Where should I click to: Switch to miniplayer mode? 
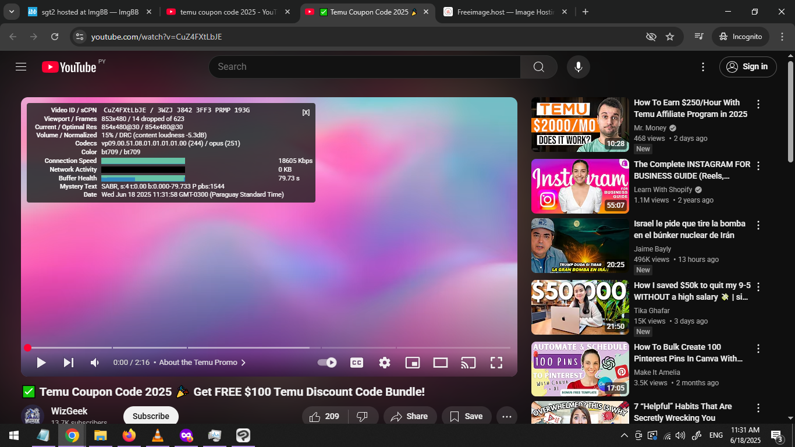coord(413,363)
